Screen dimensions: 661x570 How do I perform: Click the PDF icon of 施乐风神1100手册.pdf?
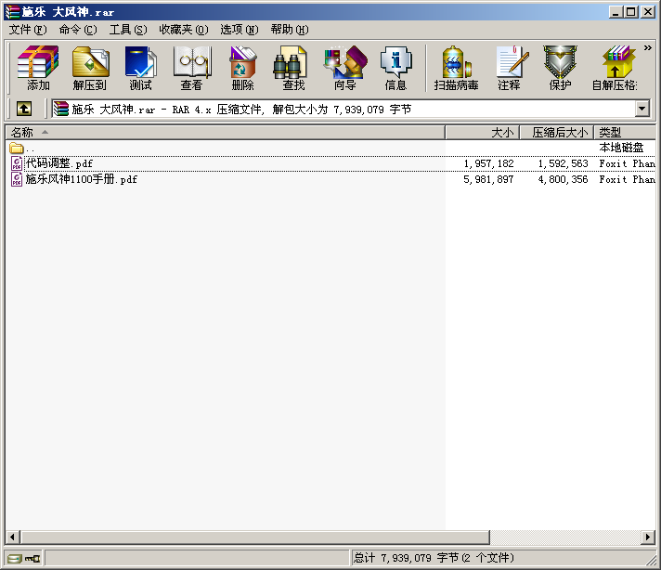(x=17, y=179)
